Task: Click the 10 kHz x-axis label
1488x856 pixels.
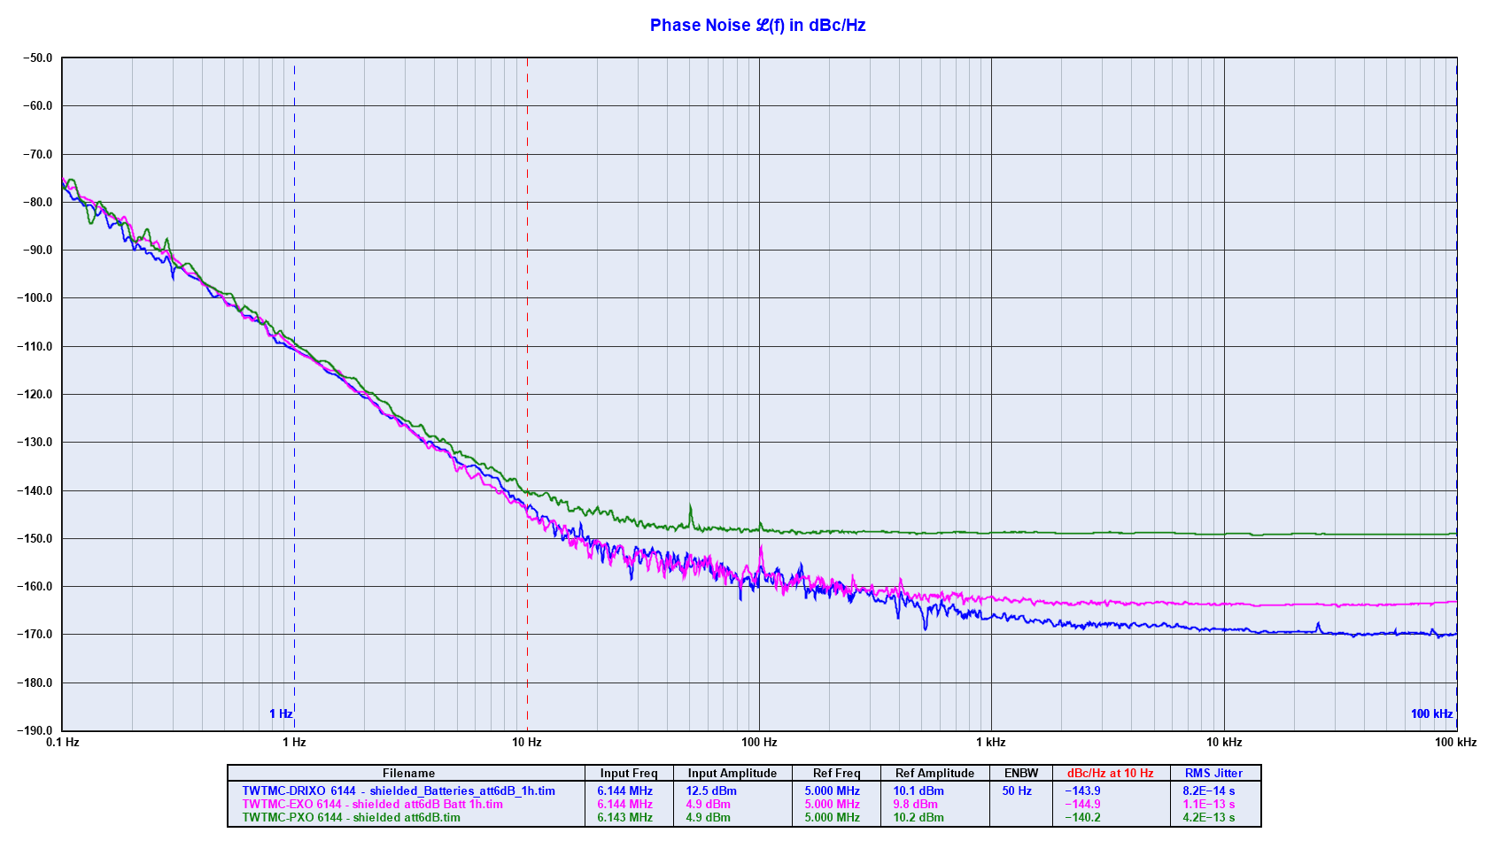Action: [1224, 743]
